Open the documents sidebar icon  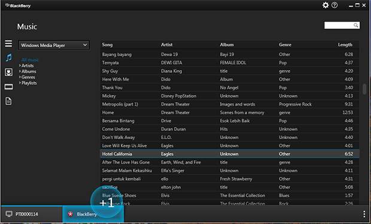(x=8, y=101)
